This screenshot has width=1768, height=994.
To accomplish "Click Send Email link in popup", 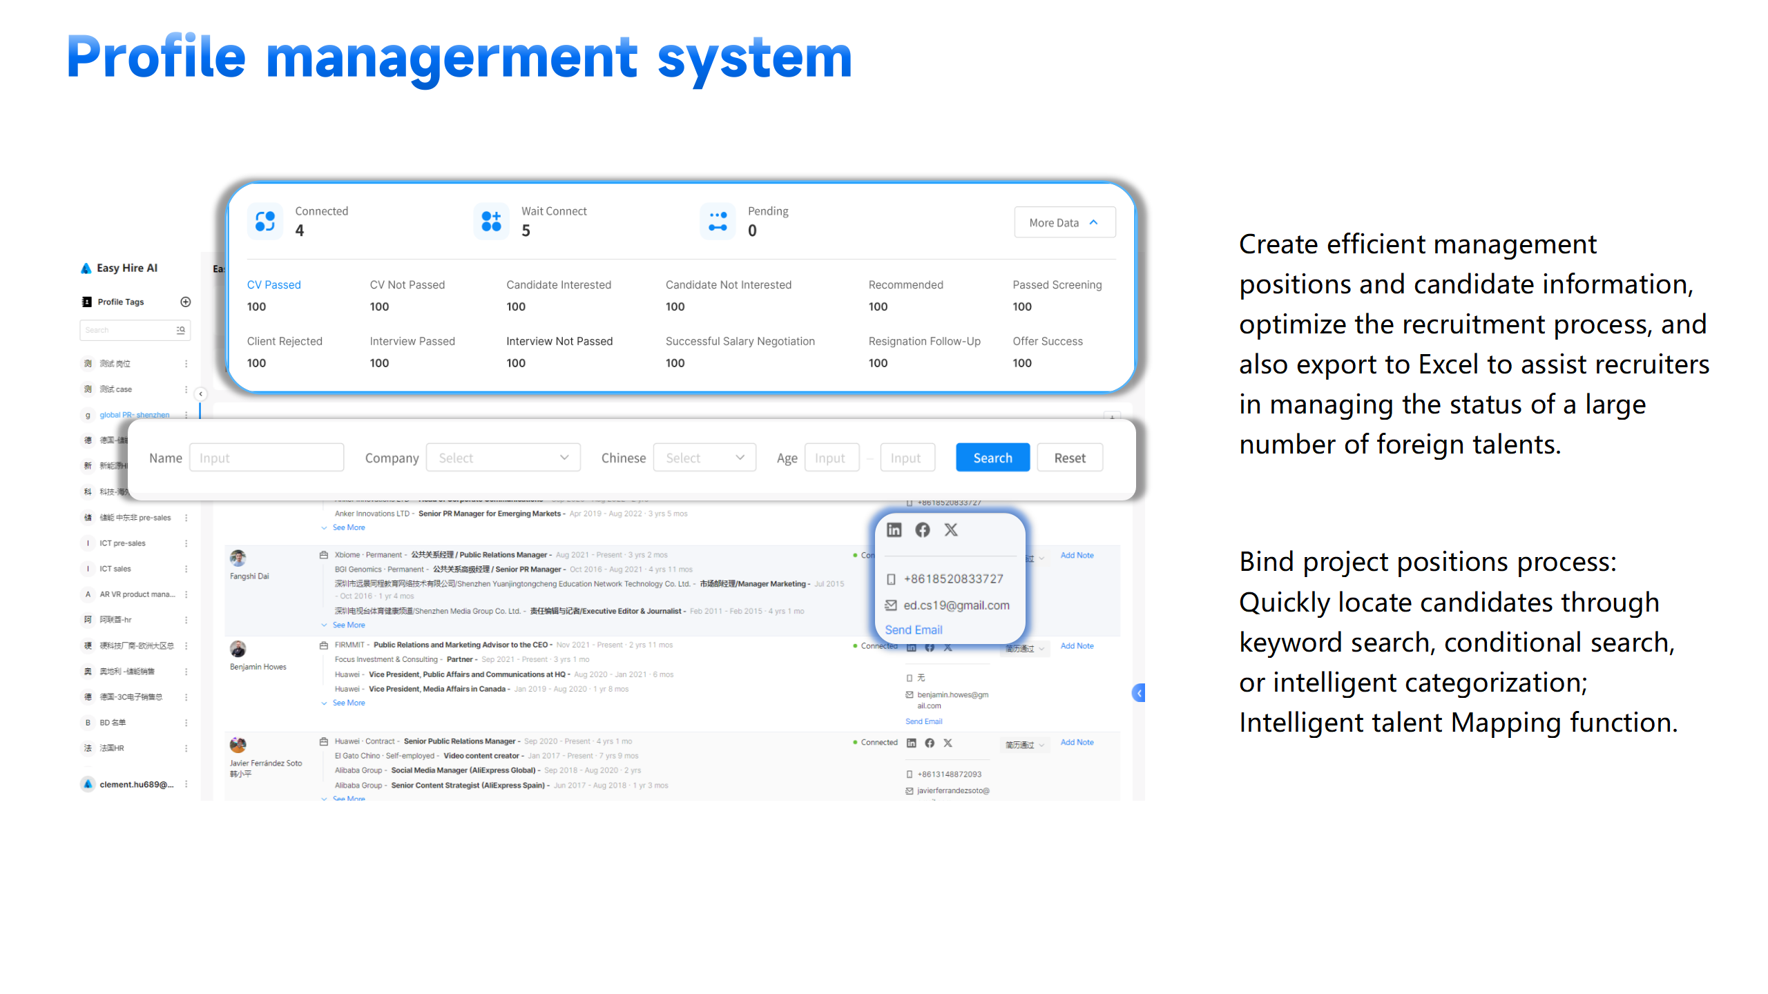I will 913,630.
